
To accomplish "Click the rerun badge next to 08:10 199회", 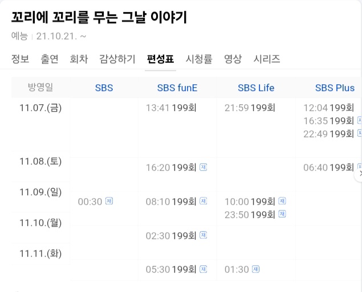I will point(203,201).
